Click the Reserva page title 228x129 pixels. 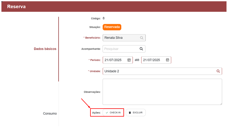pyautogui.click(x=17, y=7)
